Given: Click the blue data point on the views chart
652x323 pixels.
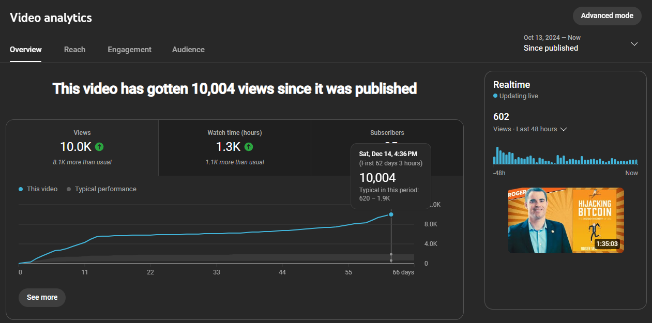Looking at the screenshot, I should (x=391, y=214).
